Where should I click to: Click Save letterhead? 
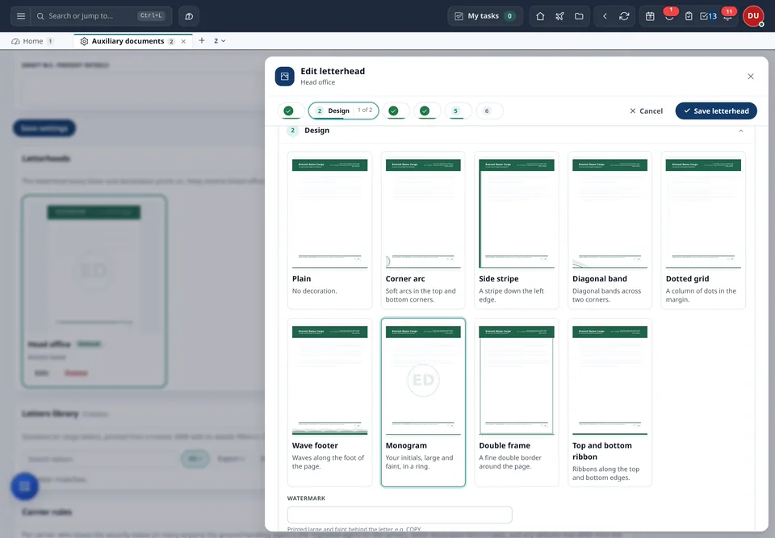click(716, 111)
